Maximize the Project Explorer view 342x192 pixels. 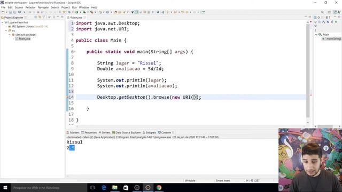(62, 17)
